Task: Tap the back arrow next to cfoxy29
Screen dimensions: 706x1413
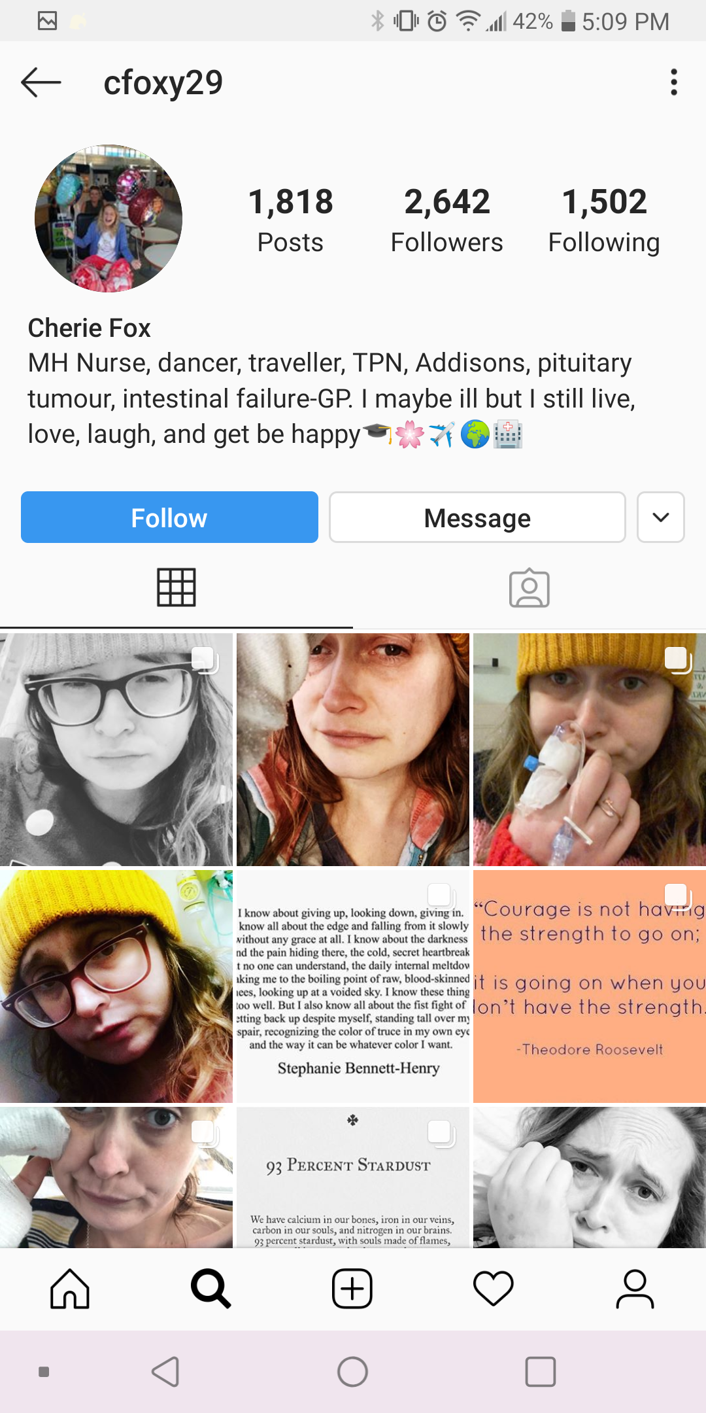Action: 41,83
